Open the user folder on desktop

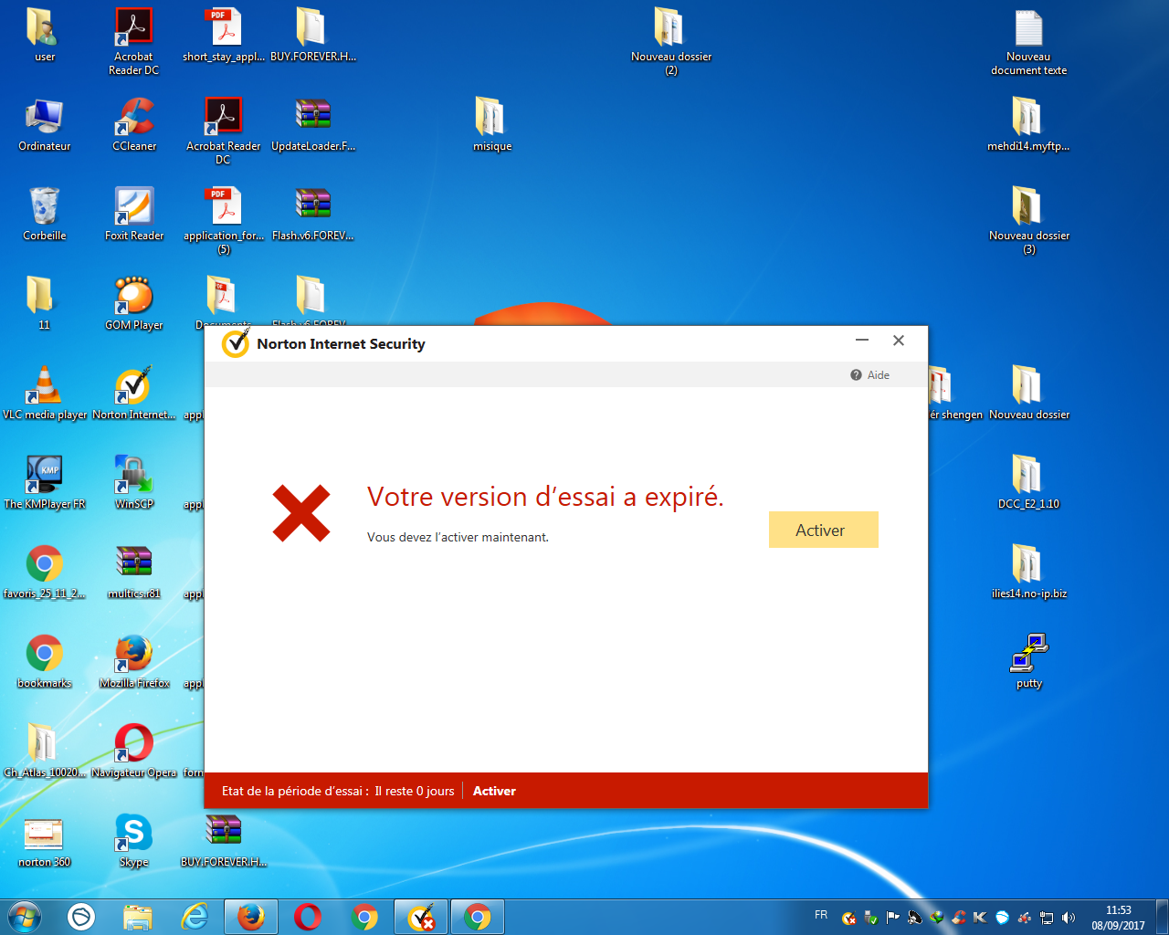point(45,36)
